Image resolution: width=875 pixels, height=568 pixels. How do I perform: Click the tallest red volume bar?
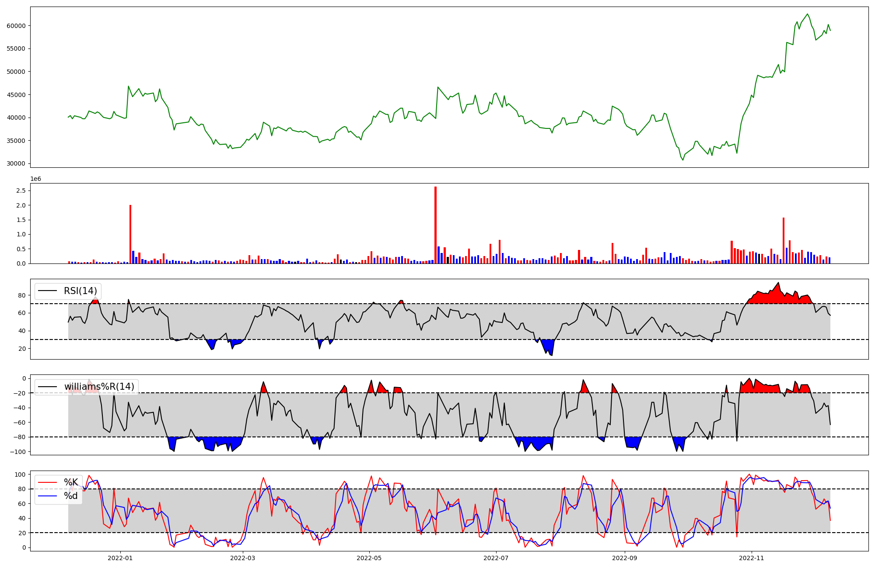point(435,225)
